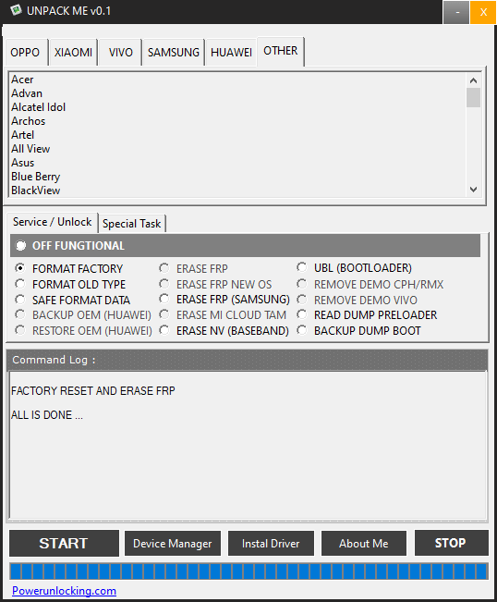Select the plain ERASE FRP radio button
Image resolution: width=497 pixels, height=602 pixels.
(x=164, y=268)
